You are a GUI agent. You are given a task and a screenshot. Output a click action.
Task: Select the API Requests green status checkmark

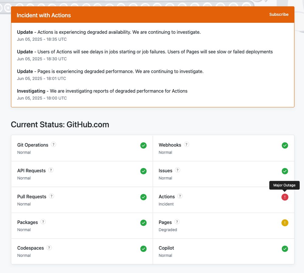point(143,171)
